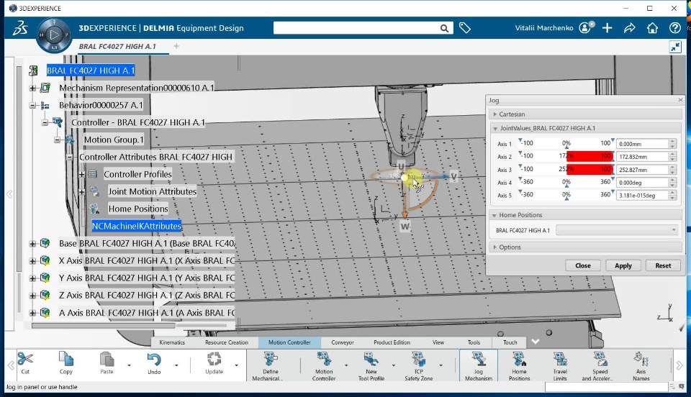
Task: Click Axis 4 slider bar
Action: pyautogui.click(x=566, y=182)
